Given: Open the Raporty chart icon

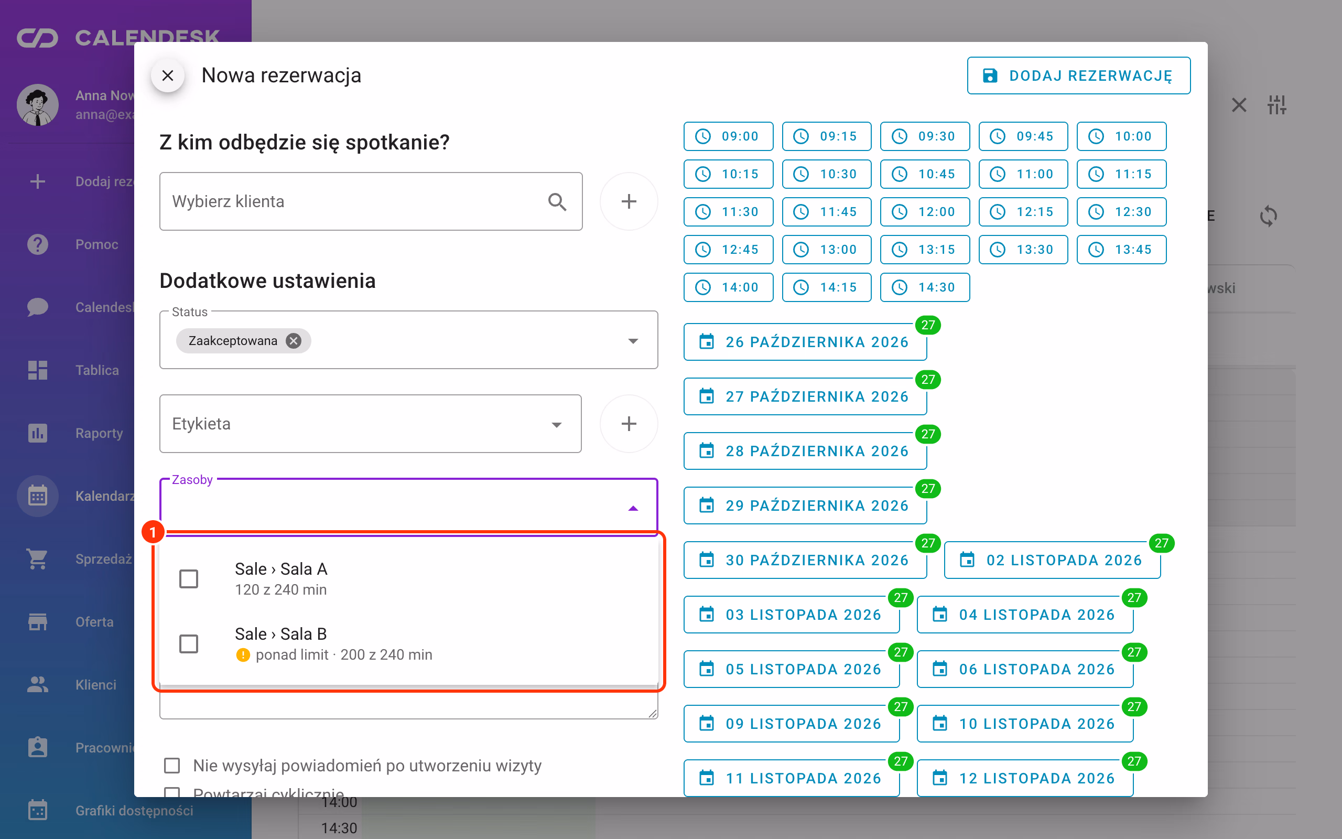Looking at the screenshot, I should (x=38, y=433).
